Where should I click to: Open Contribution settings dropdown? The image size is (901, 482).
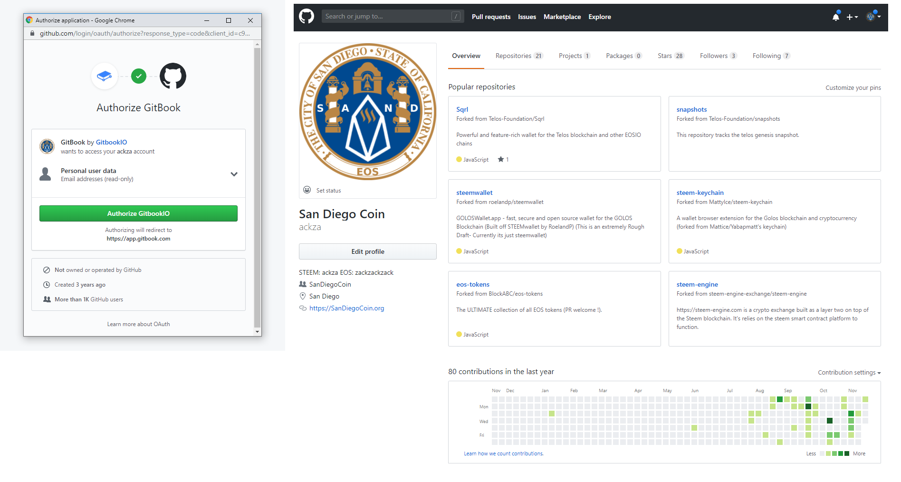[849, 373]
